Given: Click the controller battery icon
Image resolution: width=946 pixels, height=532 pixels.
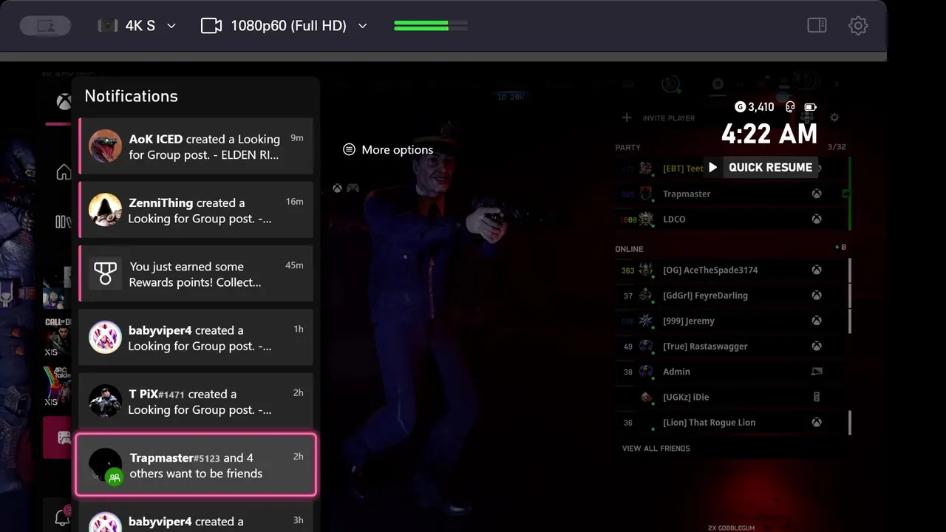Looking at the screenshot, I should (810, 107).
